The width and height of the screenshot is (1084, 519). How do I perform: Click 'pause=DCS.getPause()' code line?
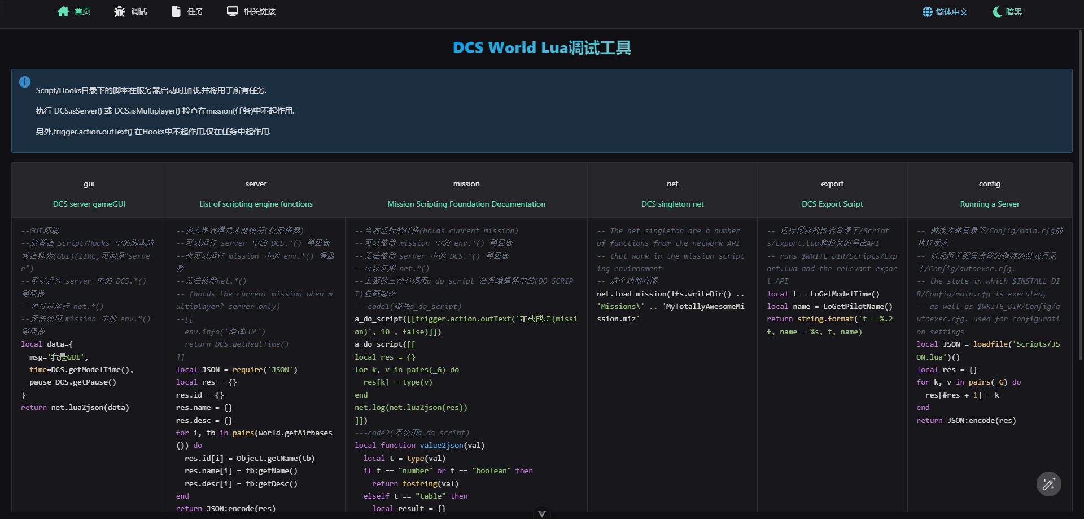(73, 382)
